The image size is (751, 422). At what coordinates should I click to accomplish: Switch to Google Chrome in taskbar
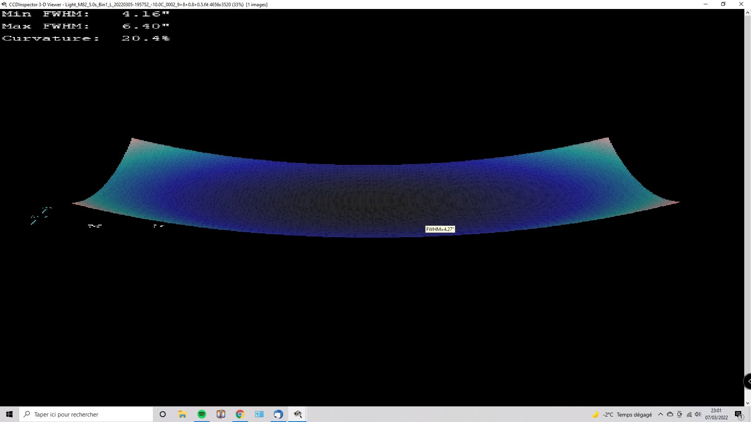tap(240, 414)
